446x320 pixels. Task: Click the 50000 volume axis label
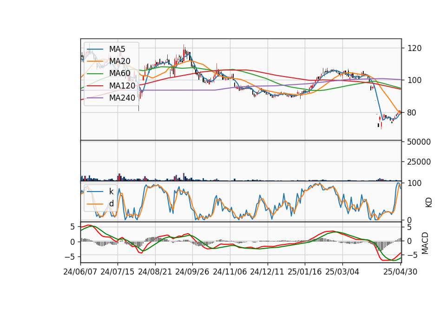(419, 142)
